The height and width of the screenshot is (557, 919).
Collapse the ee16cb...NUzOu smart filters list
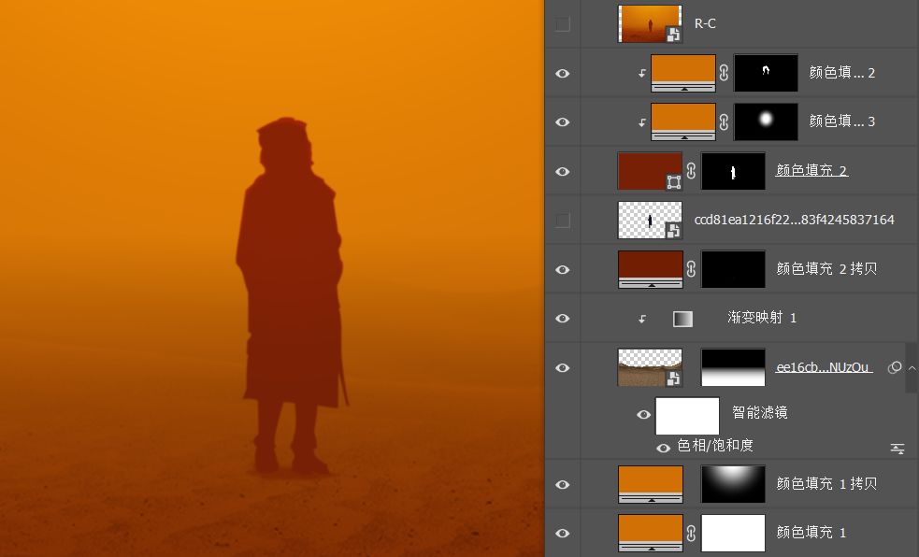click(x=912, y=368)
